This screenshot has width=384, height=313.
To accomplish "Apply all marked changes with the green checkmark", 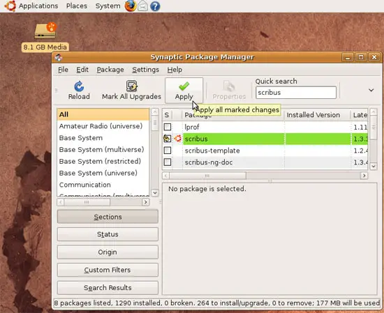I will [184, 91].
